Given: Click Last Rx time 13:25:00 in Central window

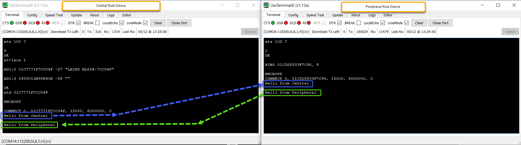Looking at the screenshot, I should click(152, 32).
